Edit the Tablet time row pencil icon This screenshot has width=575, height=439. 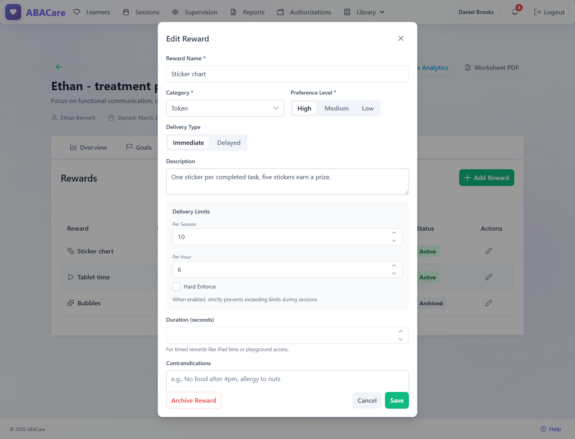pyautogui.click(x=488, y=277)
